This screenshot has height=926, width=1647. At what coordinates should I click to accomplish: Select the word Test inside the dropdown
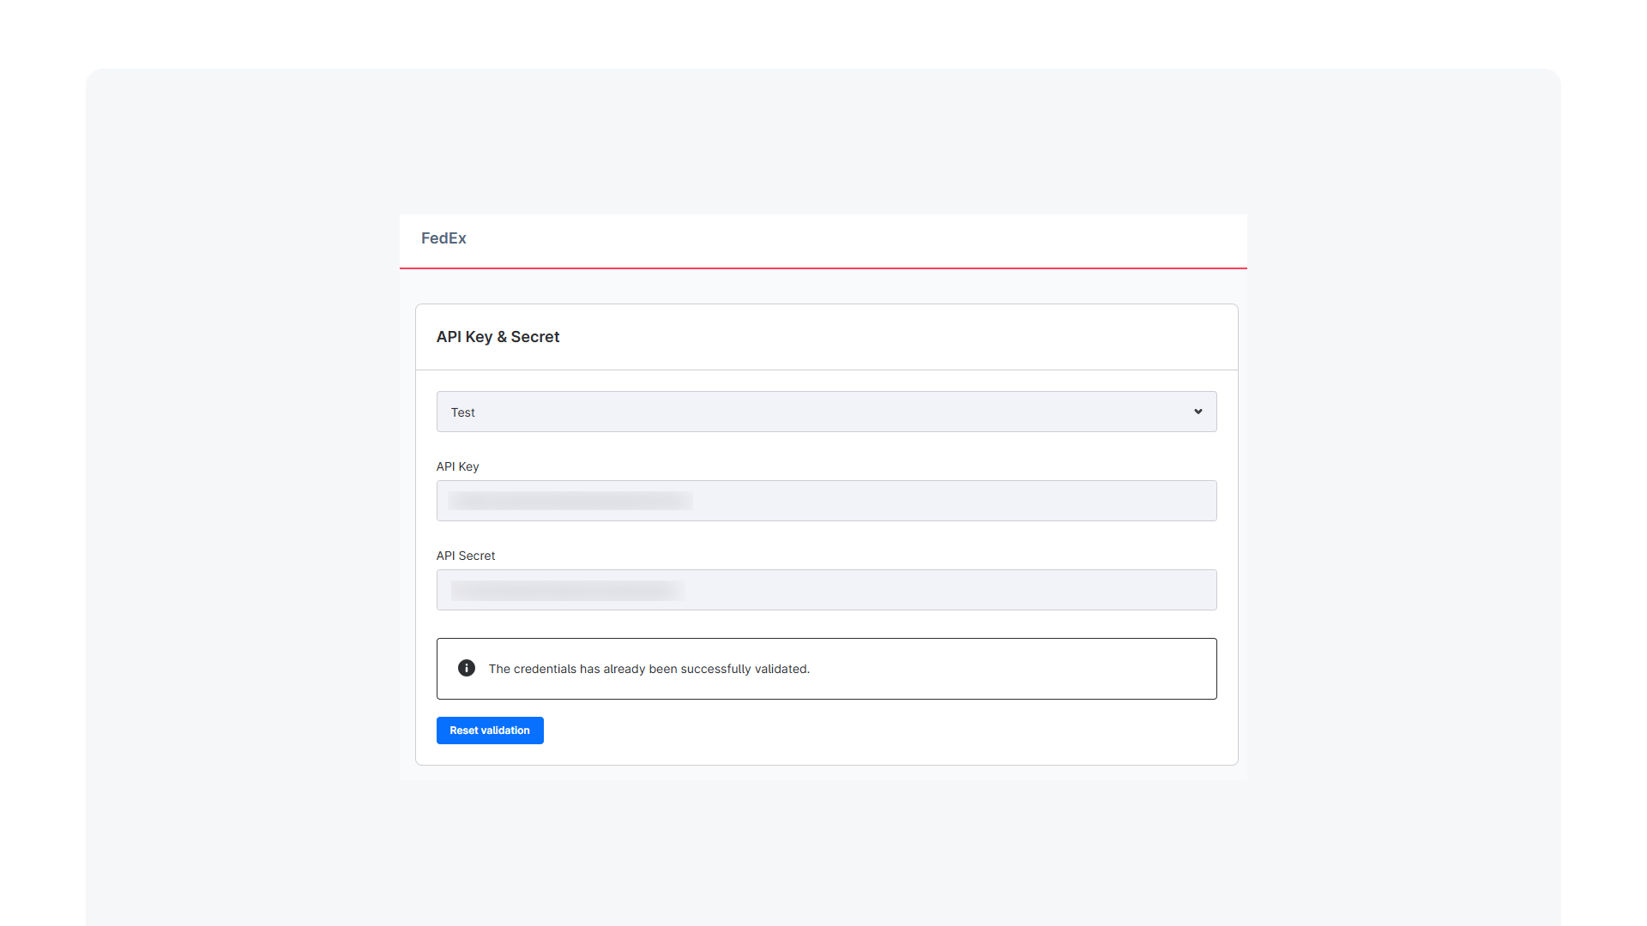tap(462, 412)
